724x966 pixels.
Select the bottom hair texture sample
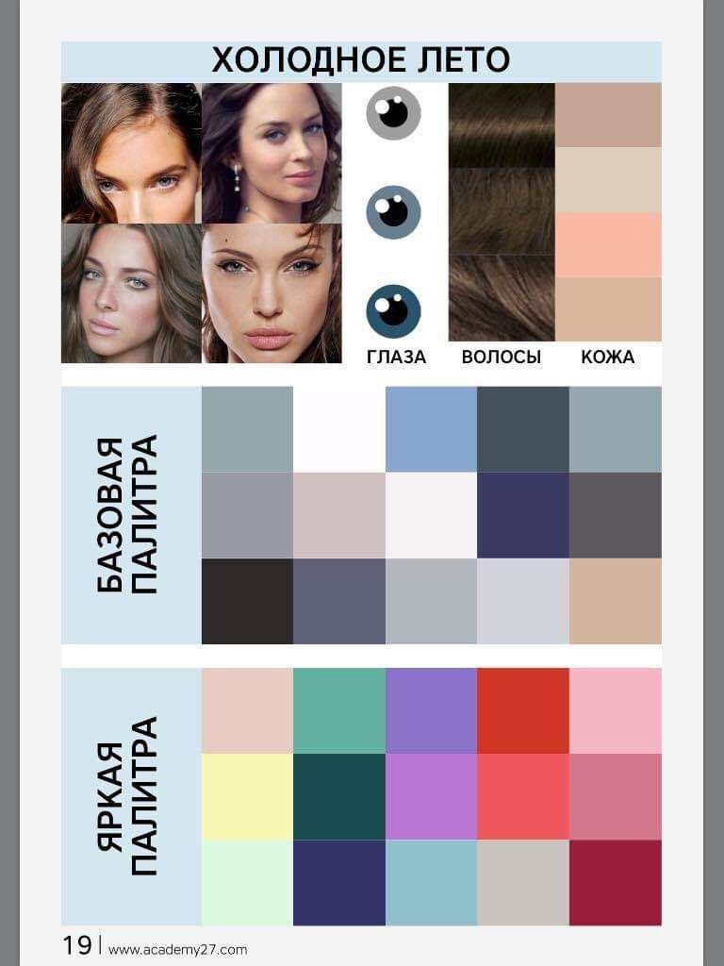[502, 297]
